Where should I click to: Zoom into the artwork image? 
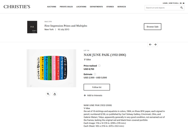(x=48, y=94)
